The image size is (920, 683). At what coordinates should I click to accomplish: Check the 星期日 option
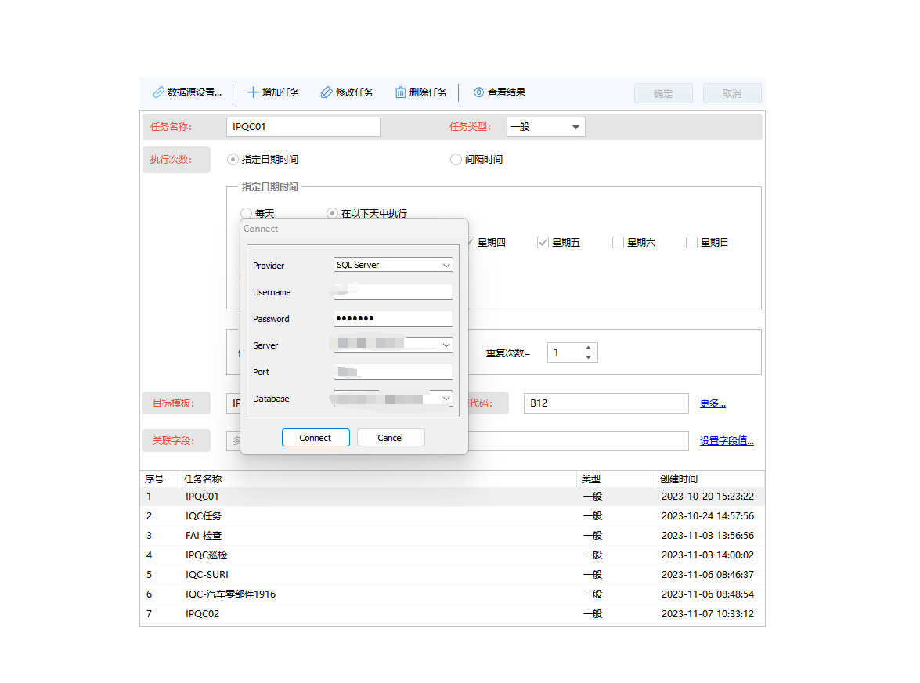(x=692, y=242)
